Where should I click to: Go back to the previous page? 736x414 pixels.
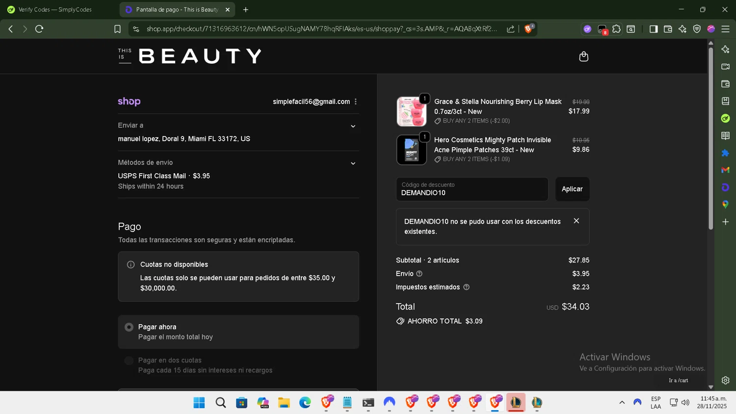[x=11, y=29]
